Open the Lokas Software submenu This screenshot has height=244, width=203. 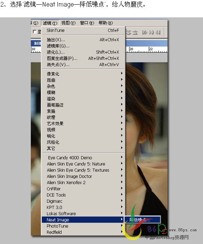(83, 214)
